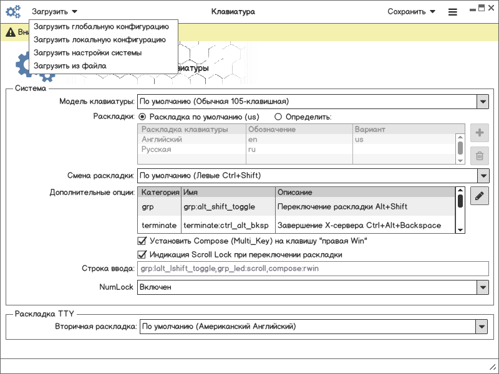
Task: Expand the NumLock dropdown
Action: point(482,287)
